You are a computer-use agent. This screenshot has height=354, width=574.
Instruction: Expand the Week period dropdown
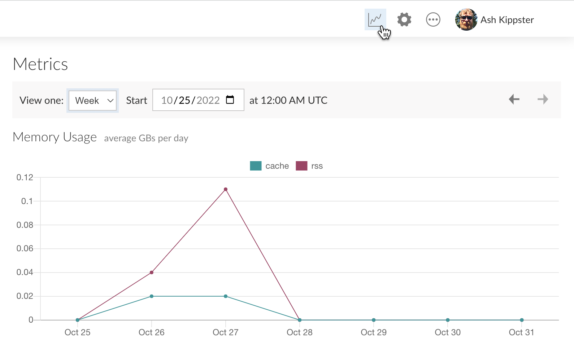click(x=93, y=101)
